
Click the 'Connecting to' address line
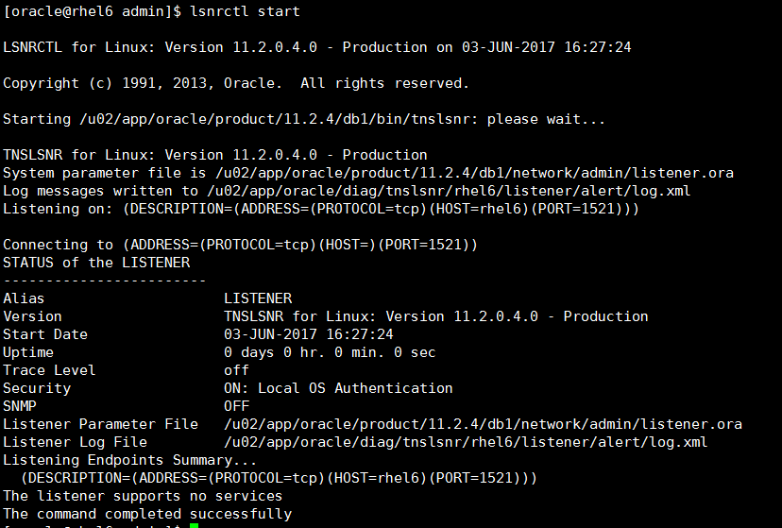tap(241, 245)
